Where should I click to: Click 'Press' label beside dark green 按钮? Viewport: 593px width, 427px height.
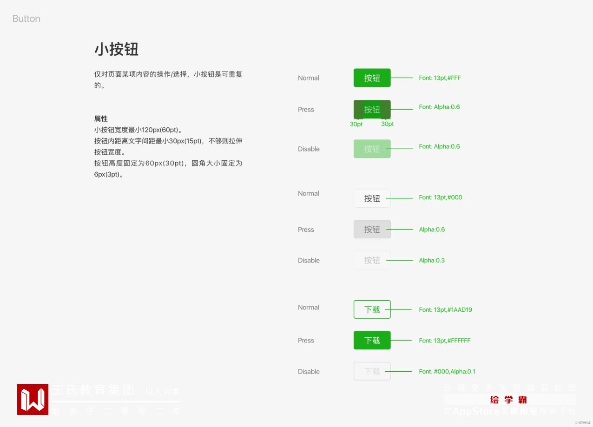point(306,110)
